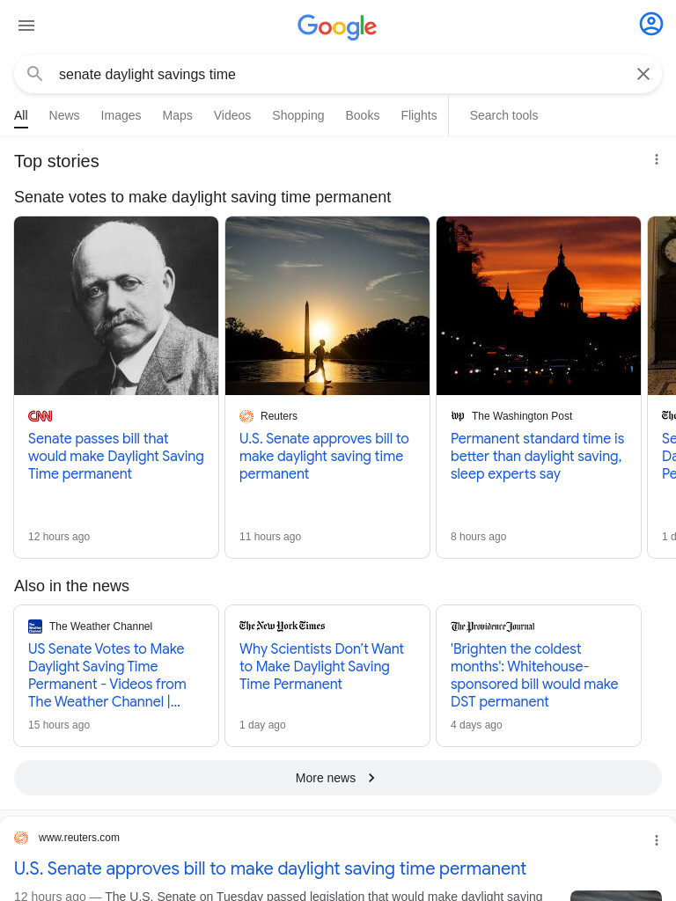The width and height of the screenshot is (676, 901).
Task: Open the Washington Monument sunset thumbnail
Action: (x=327, y=305)
